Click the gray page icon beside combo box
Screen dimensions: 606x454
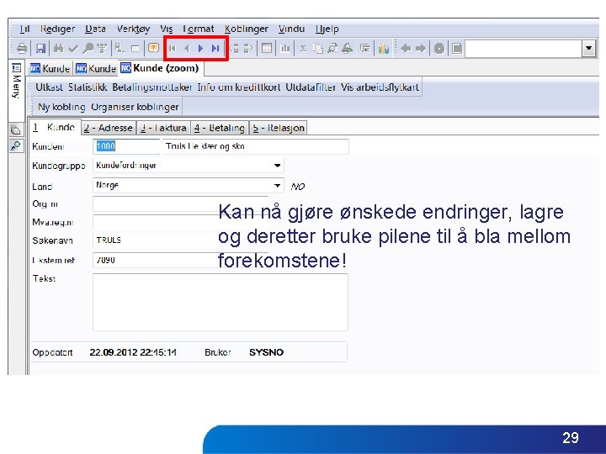click(457, 48)
